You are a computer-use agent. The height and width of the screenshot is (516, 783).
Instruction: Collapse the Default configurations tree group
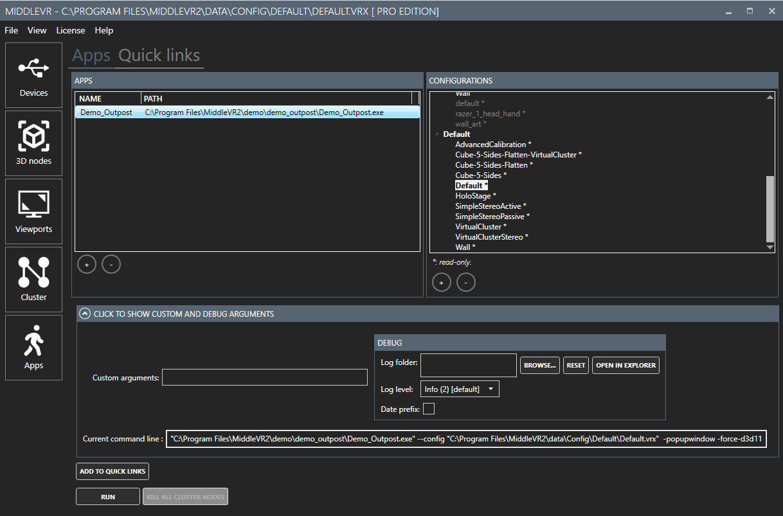pos(438,134)
